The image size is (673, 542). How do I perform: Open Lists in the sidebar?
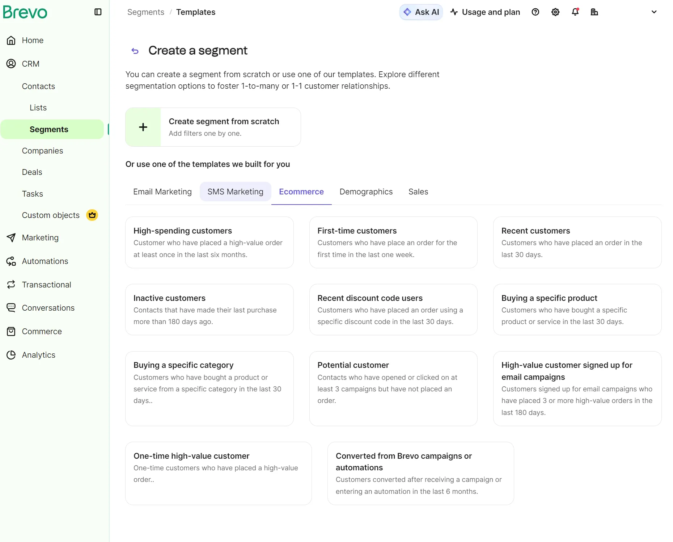click(38, 108)
